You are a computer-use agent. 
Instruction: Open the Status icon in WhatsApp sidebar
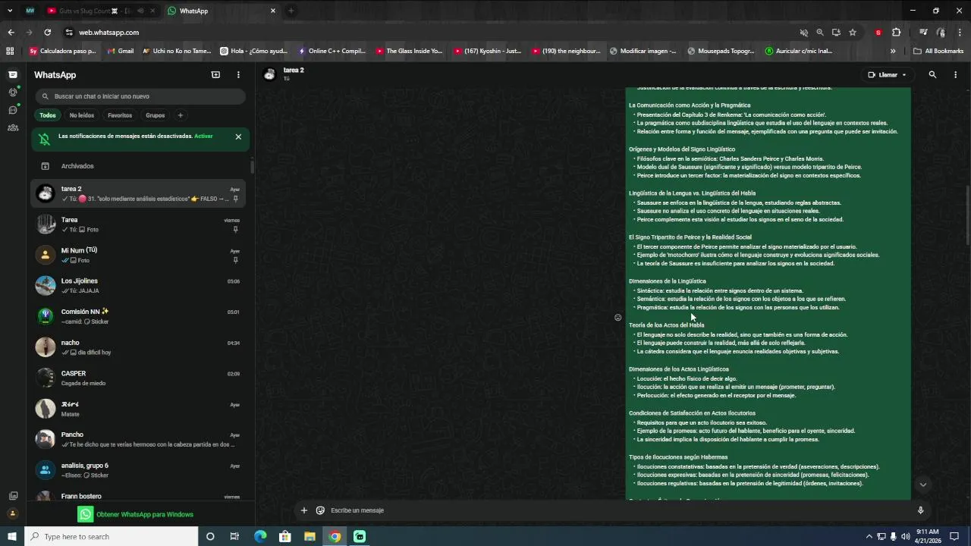click(x=13, y=92)
